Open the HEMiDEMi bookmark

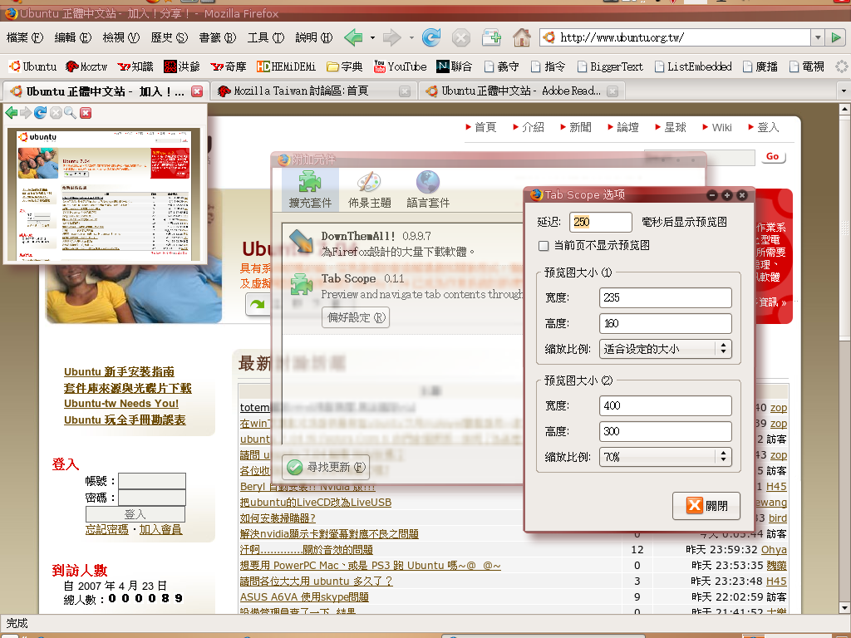(x=286, y=66)
